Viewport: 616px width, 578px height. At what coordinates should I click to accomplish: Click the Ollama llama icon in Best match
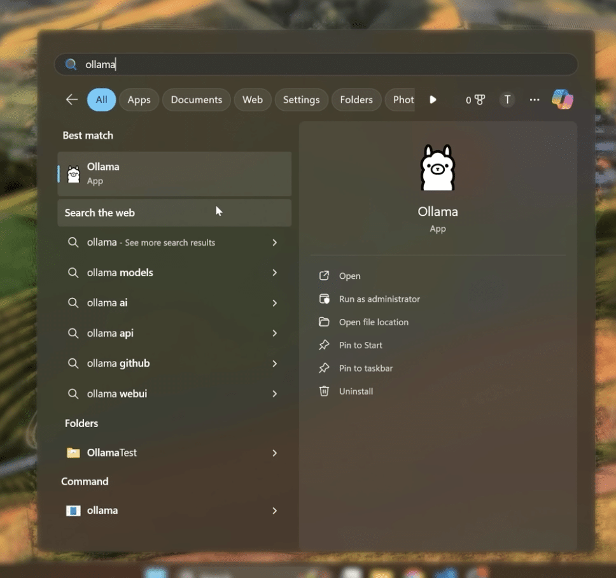pos(73,174)
